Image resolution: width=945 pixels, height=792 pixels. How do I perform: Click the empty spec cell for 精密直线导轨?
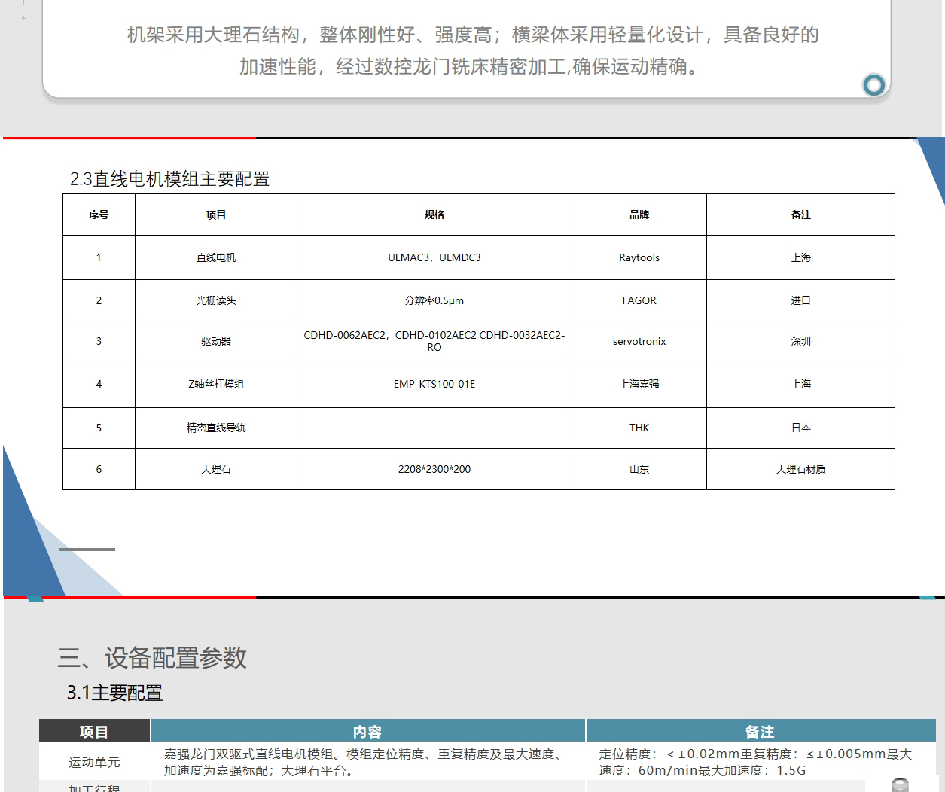point(434,428)
